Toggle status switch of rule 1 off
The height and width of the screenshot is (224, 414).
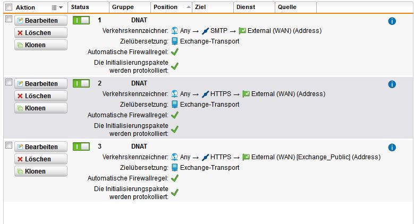point(81,20)
